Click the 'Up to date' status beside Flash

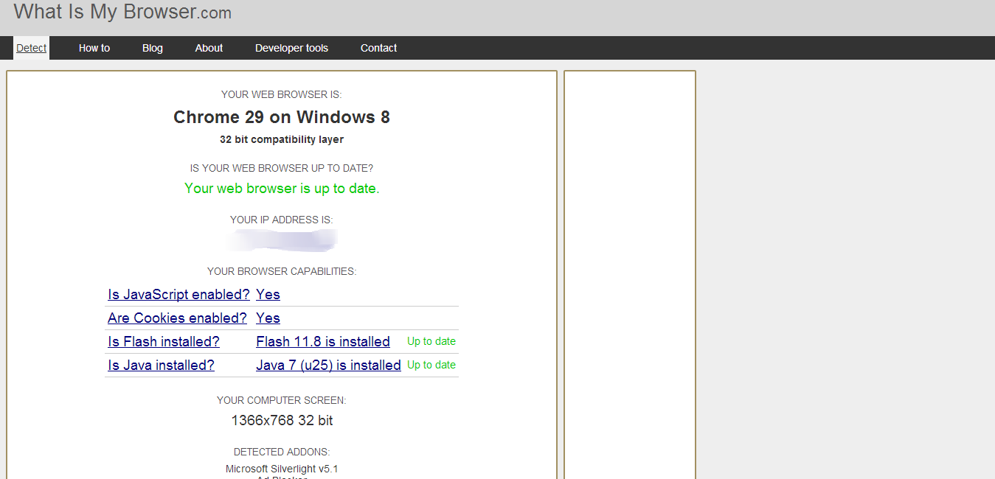pos(431,341)
